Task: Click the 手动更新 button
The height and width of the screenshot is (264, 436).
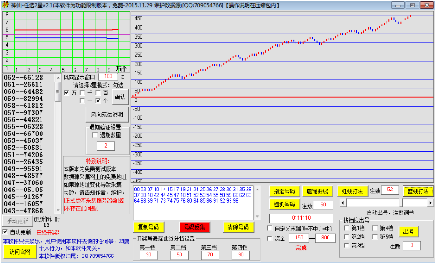Action: point(17,221)
